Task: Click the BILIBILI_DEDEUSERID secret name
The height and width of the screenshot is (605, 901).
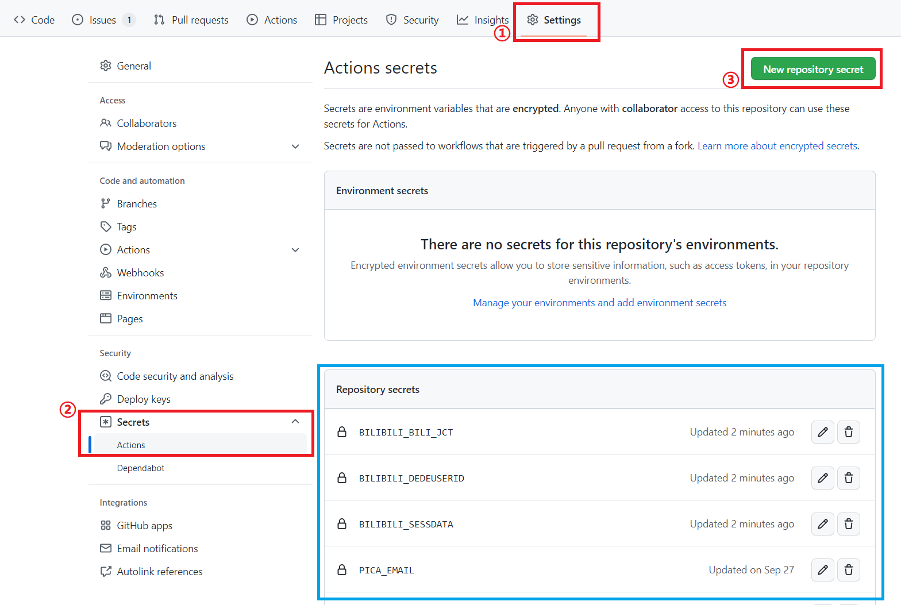Action: [411, 479]
